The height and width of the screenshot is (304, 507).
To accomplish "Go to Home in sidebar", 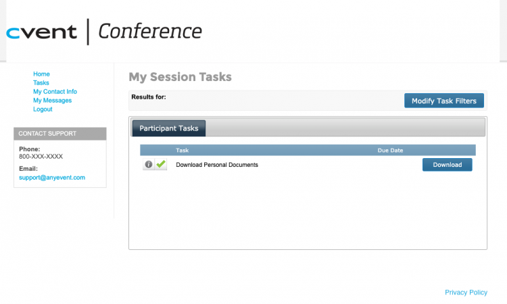I will click(41, 74).
